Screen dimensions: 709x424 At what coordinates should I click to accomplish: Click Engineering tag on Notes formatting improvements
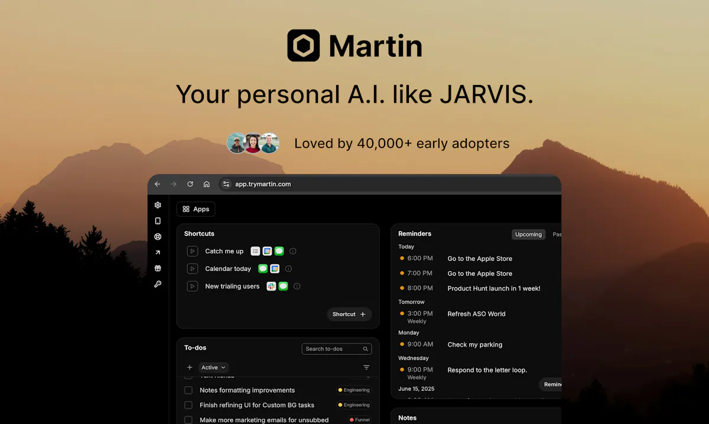click(x=354, y=390)
